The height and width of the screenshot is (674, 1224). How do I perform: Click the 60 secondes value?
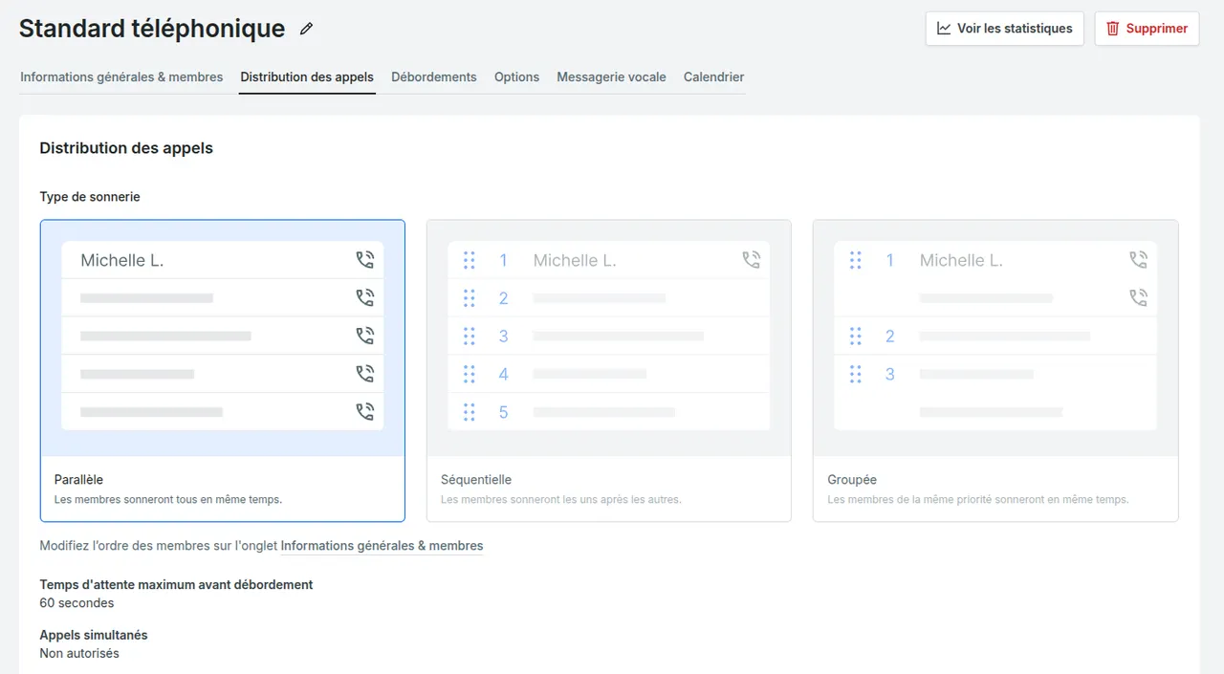coord(76,603)
